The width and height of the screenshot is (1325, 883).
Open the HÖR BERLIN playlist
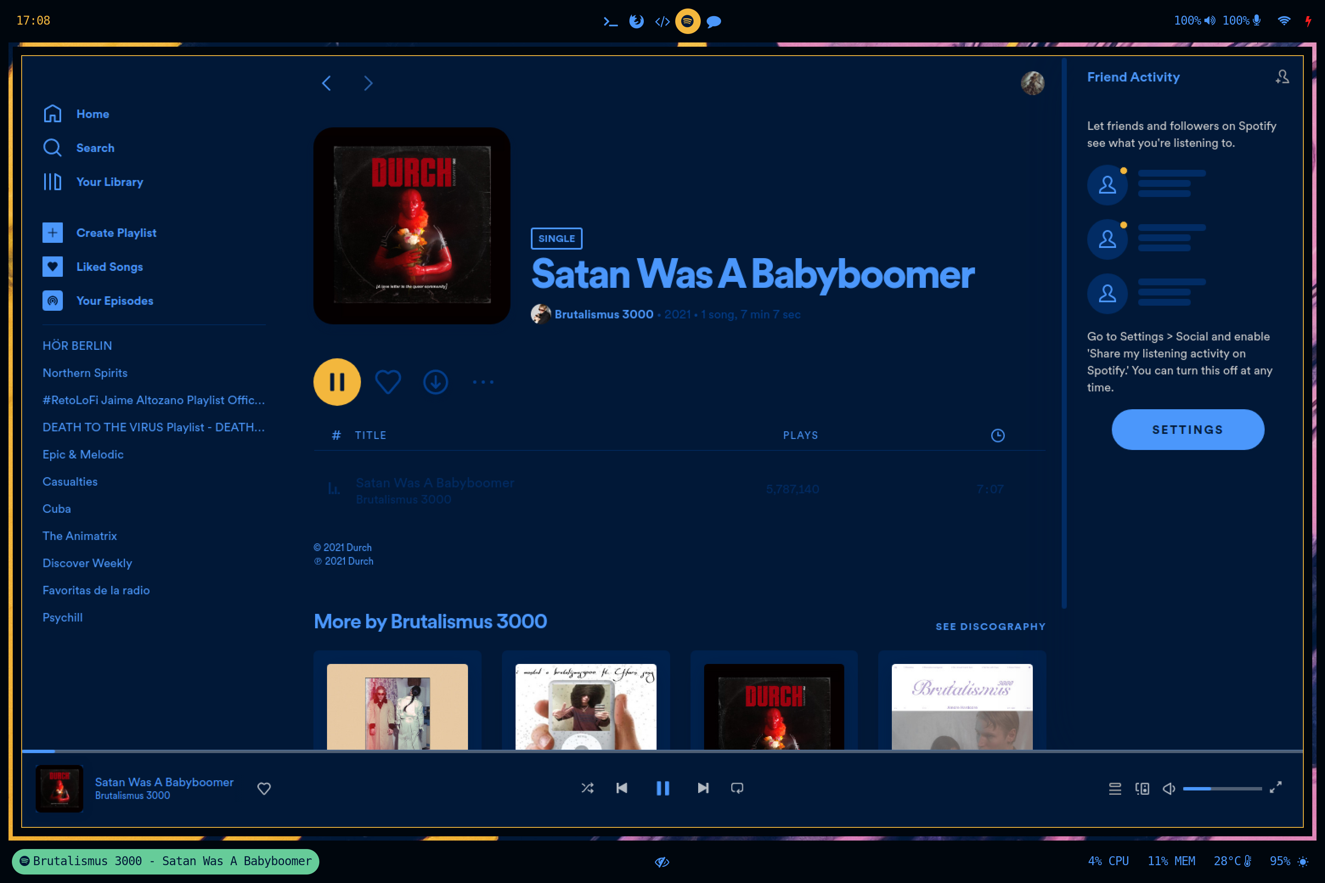(77, 346)
